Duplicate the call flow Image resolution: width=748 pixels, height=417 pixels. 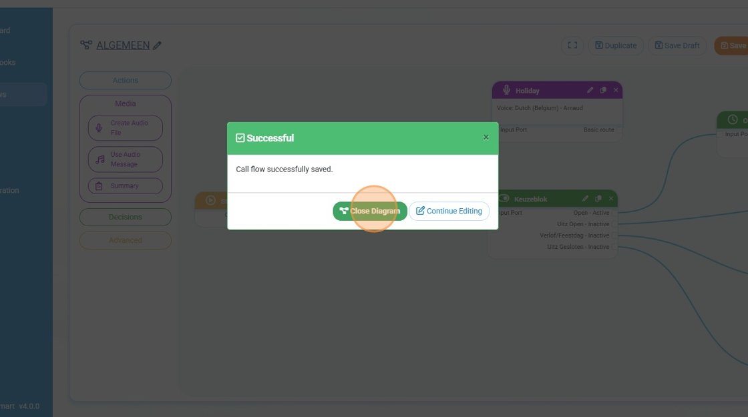(x=615, y=45)
